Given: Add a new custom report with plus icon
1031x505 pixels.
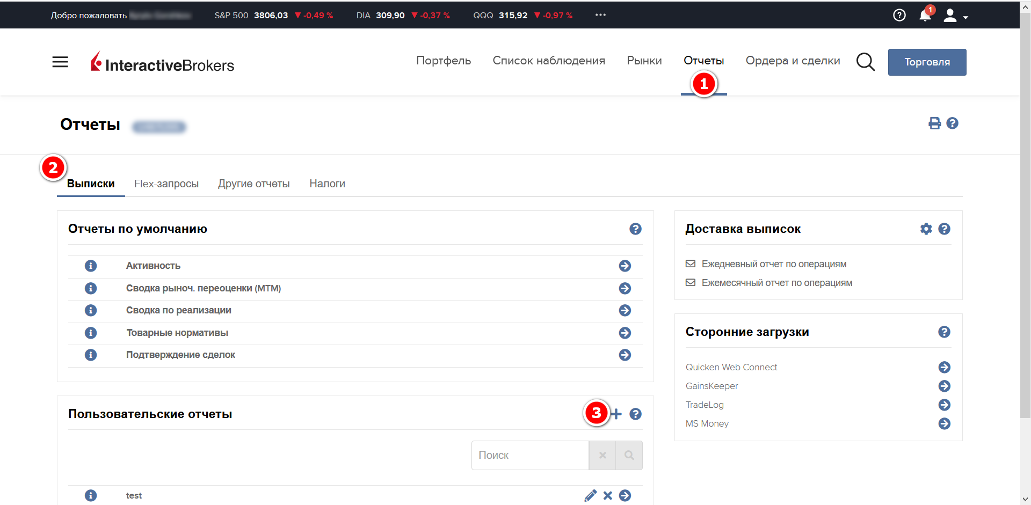Looking at the screenshot, I should click(x=616, y=414).
